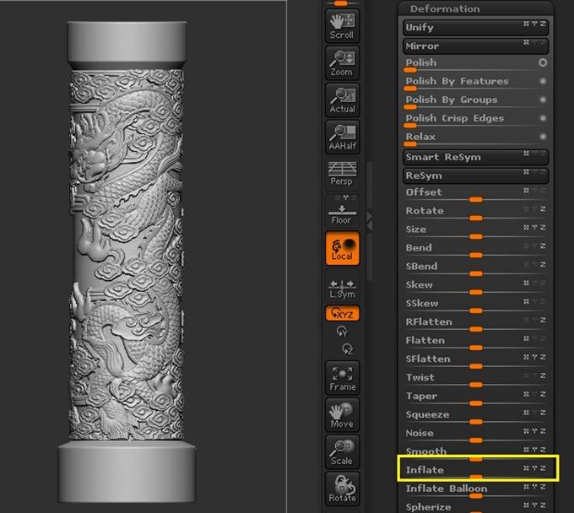574x513 pixels.
Task: Click the Mirror button
Action: tap(475, 46)
